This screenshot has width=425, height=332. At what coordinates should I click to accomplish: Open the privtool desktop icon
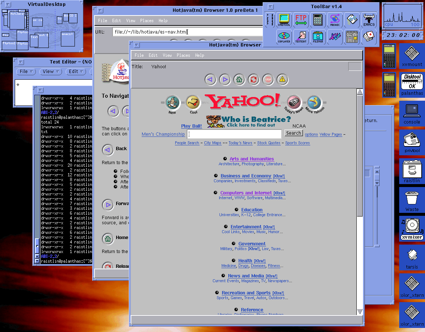(412, 142)
